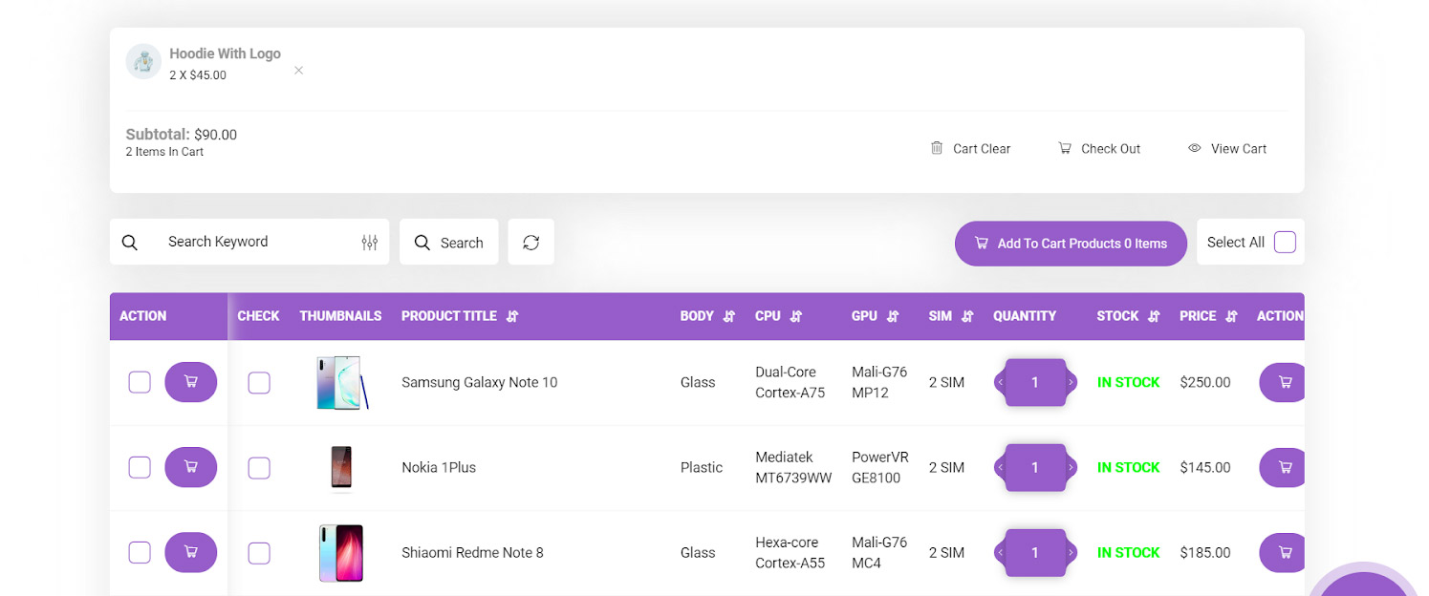Click Cart Clear to empty cart
Image resolution: width=1429 pixels, height=596 pixels.
970,149
